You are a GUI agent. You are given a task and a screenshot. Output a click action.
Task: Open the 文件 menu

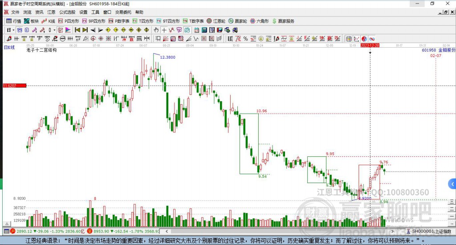(15, 12)
